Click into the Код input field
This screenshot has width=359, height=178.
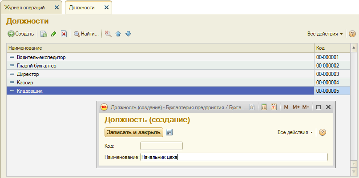point(161,146)
